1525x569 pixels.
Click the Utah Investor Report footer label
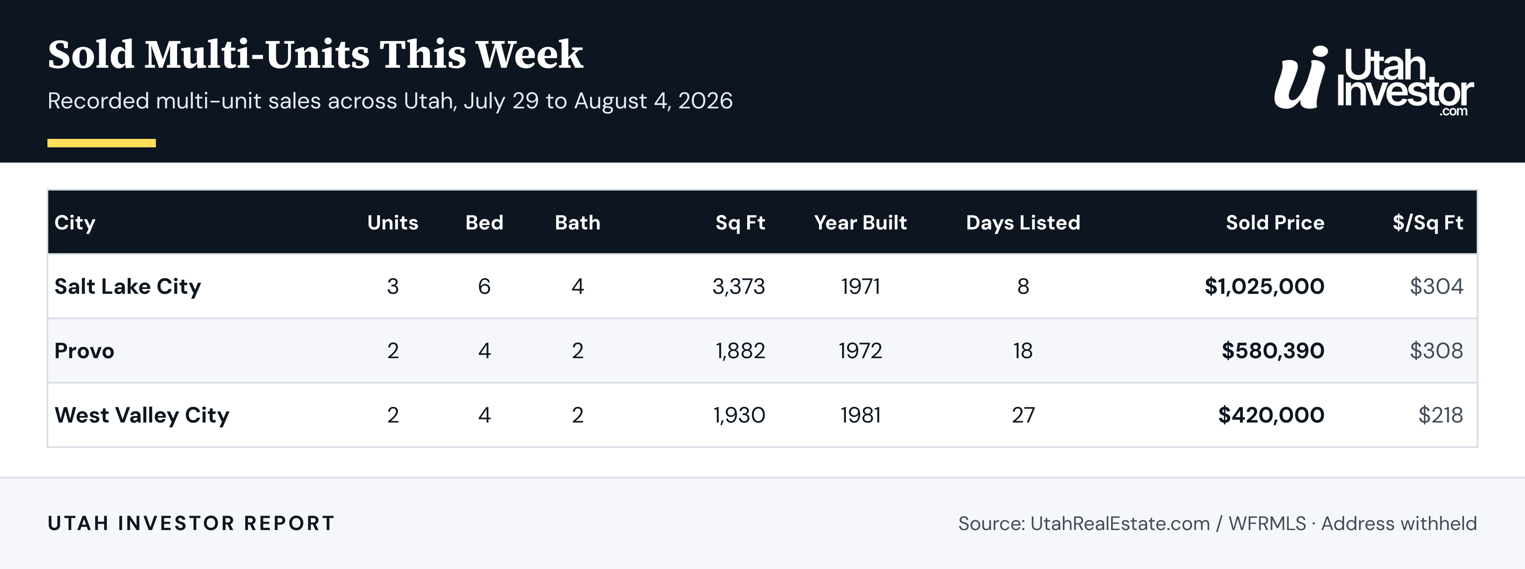[x=191, y=523]
